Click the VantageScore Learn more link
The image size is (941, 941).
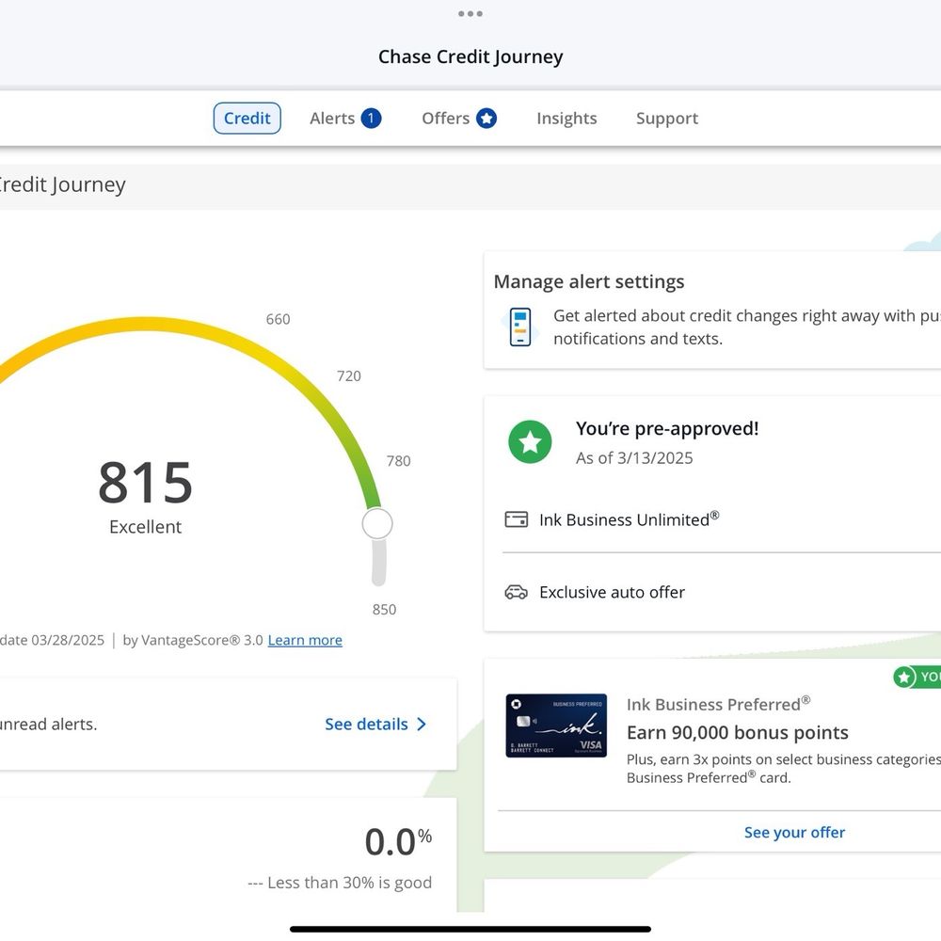305,640
